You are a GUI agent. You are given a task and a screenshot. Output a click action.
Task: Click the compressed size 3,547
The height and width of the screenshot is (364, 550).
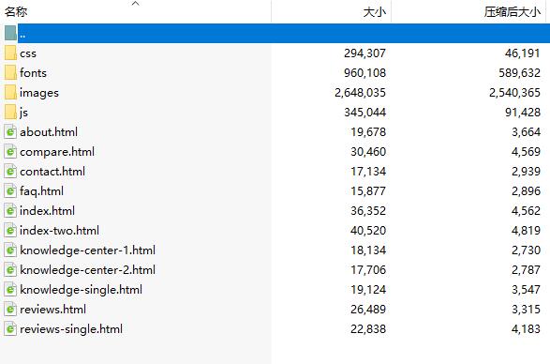[526, 290]
